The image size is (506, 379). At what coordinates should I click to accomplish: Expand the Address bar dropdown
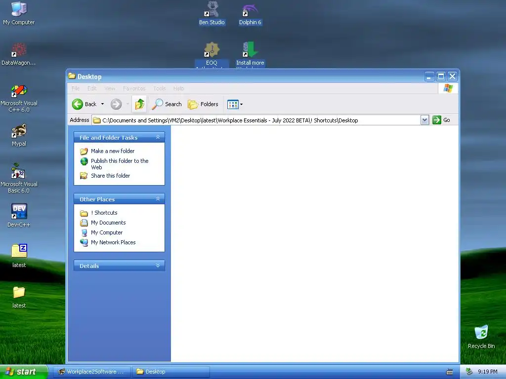[424, 120]
